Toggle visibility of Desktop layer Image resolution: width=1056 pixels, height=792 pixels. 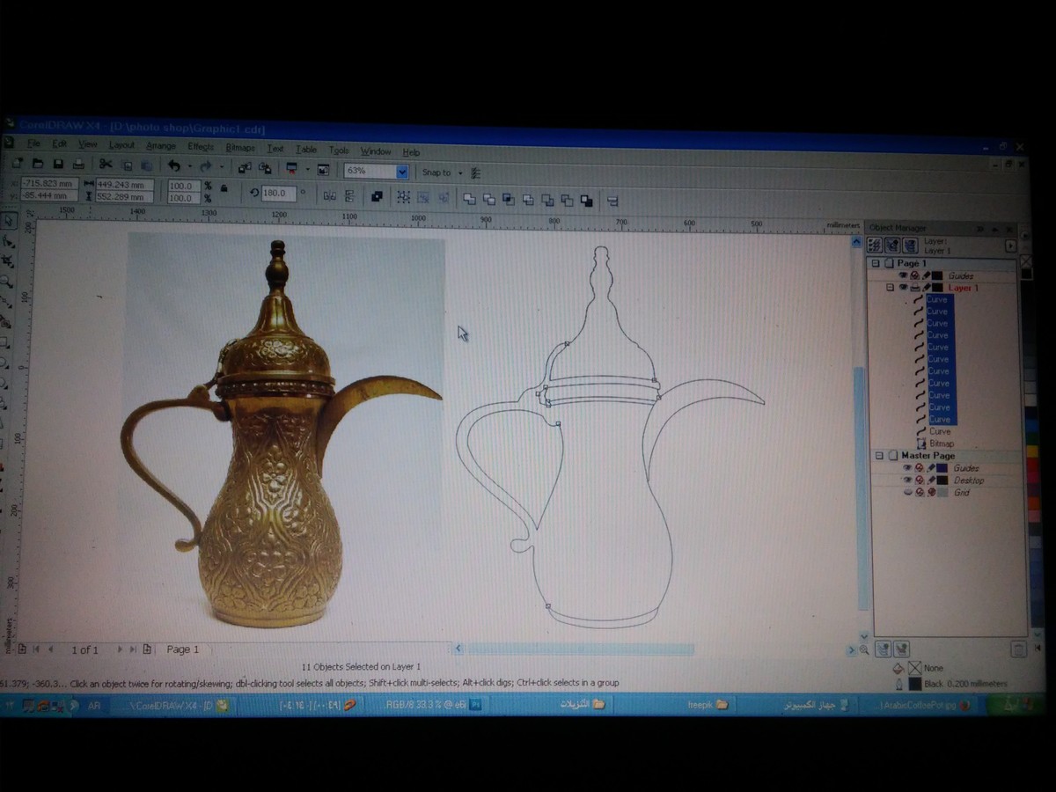tap(907, 480)
